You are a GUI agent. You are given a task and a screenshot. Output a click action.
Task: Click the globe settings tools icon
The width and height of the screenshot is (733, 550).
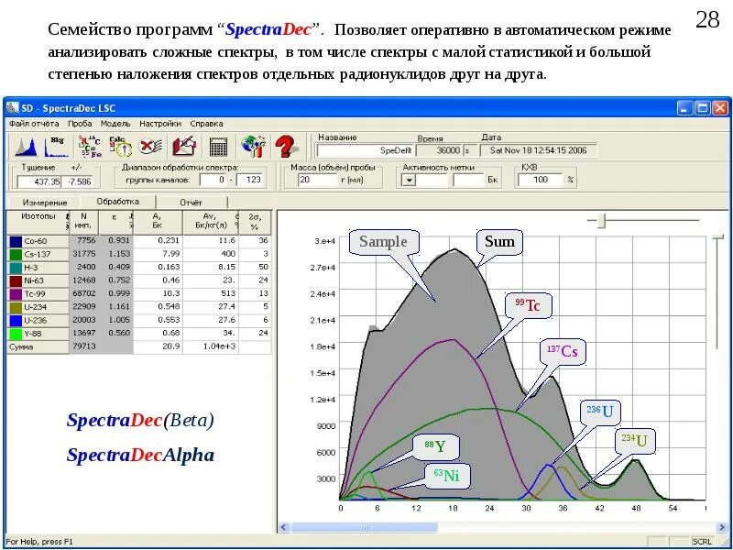[254, 147]
